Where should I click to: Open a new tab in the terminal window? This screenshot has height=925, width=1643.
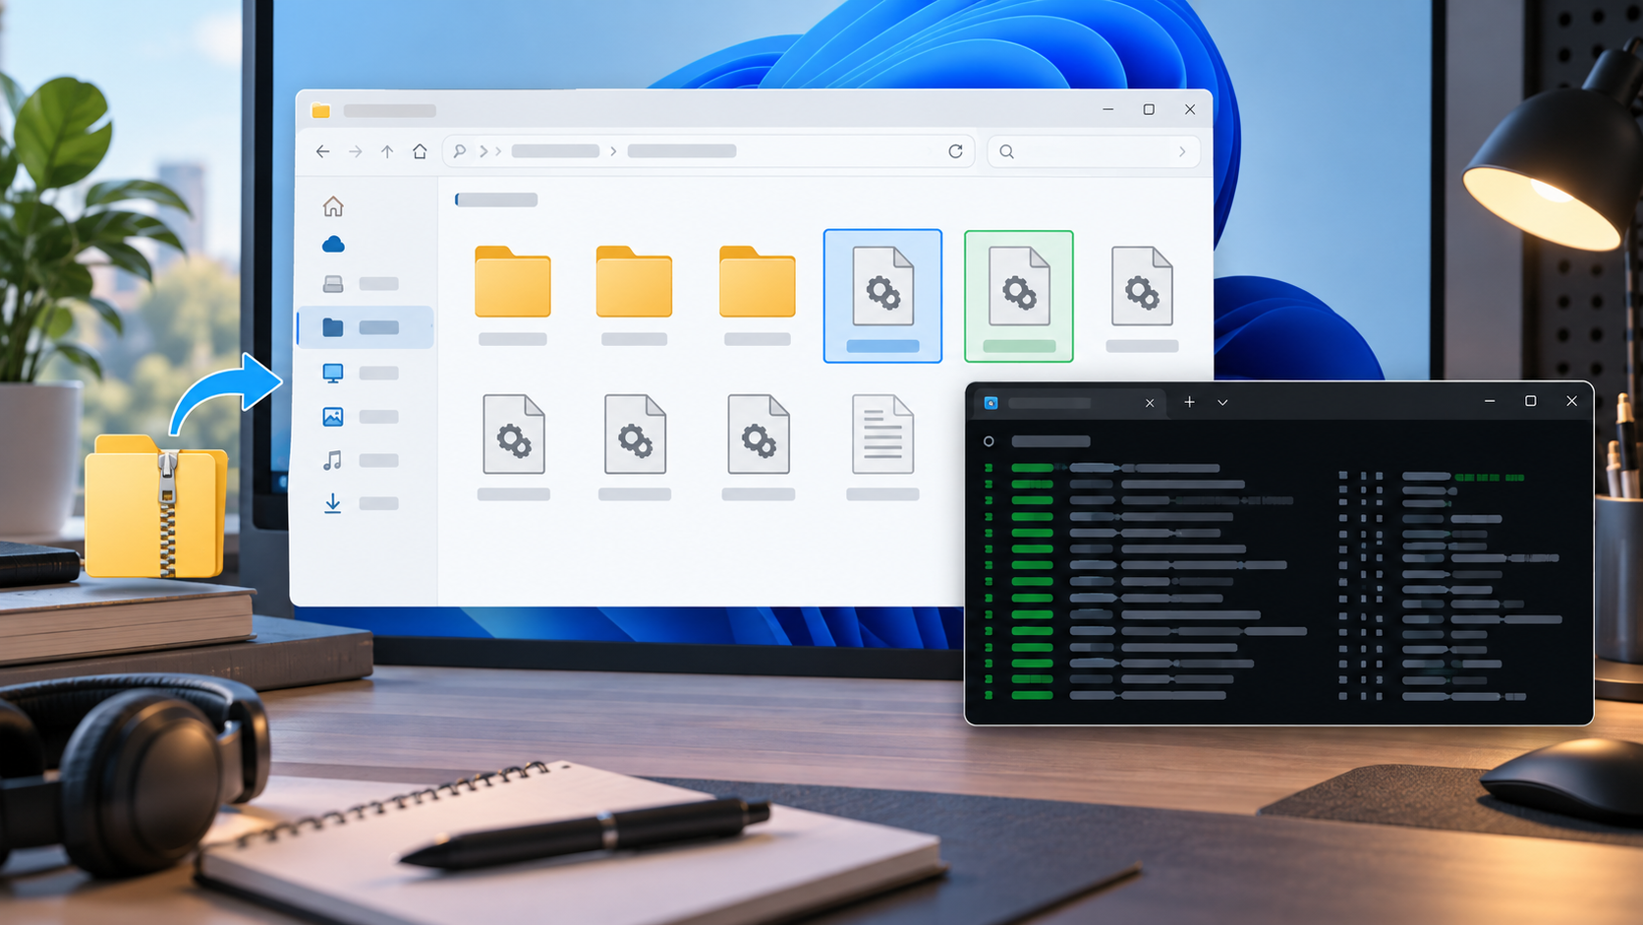[x=1189, y=402]
